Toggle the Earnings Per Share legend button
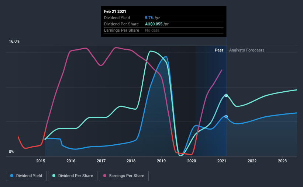This screenshot has height=187, width=303. (x=124, y=176)
